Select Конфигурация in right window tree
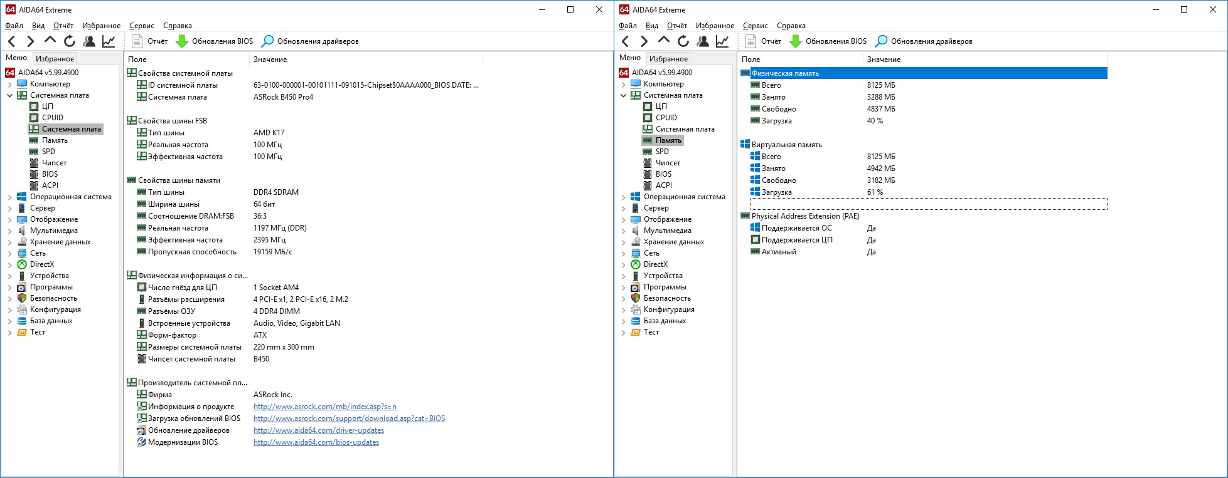Screen dimensions: 1228x478 669,309
